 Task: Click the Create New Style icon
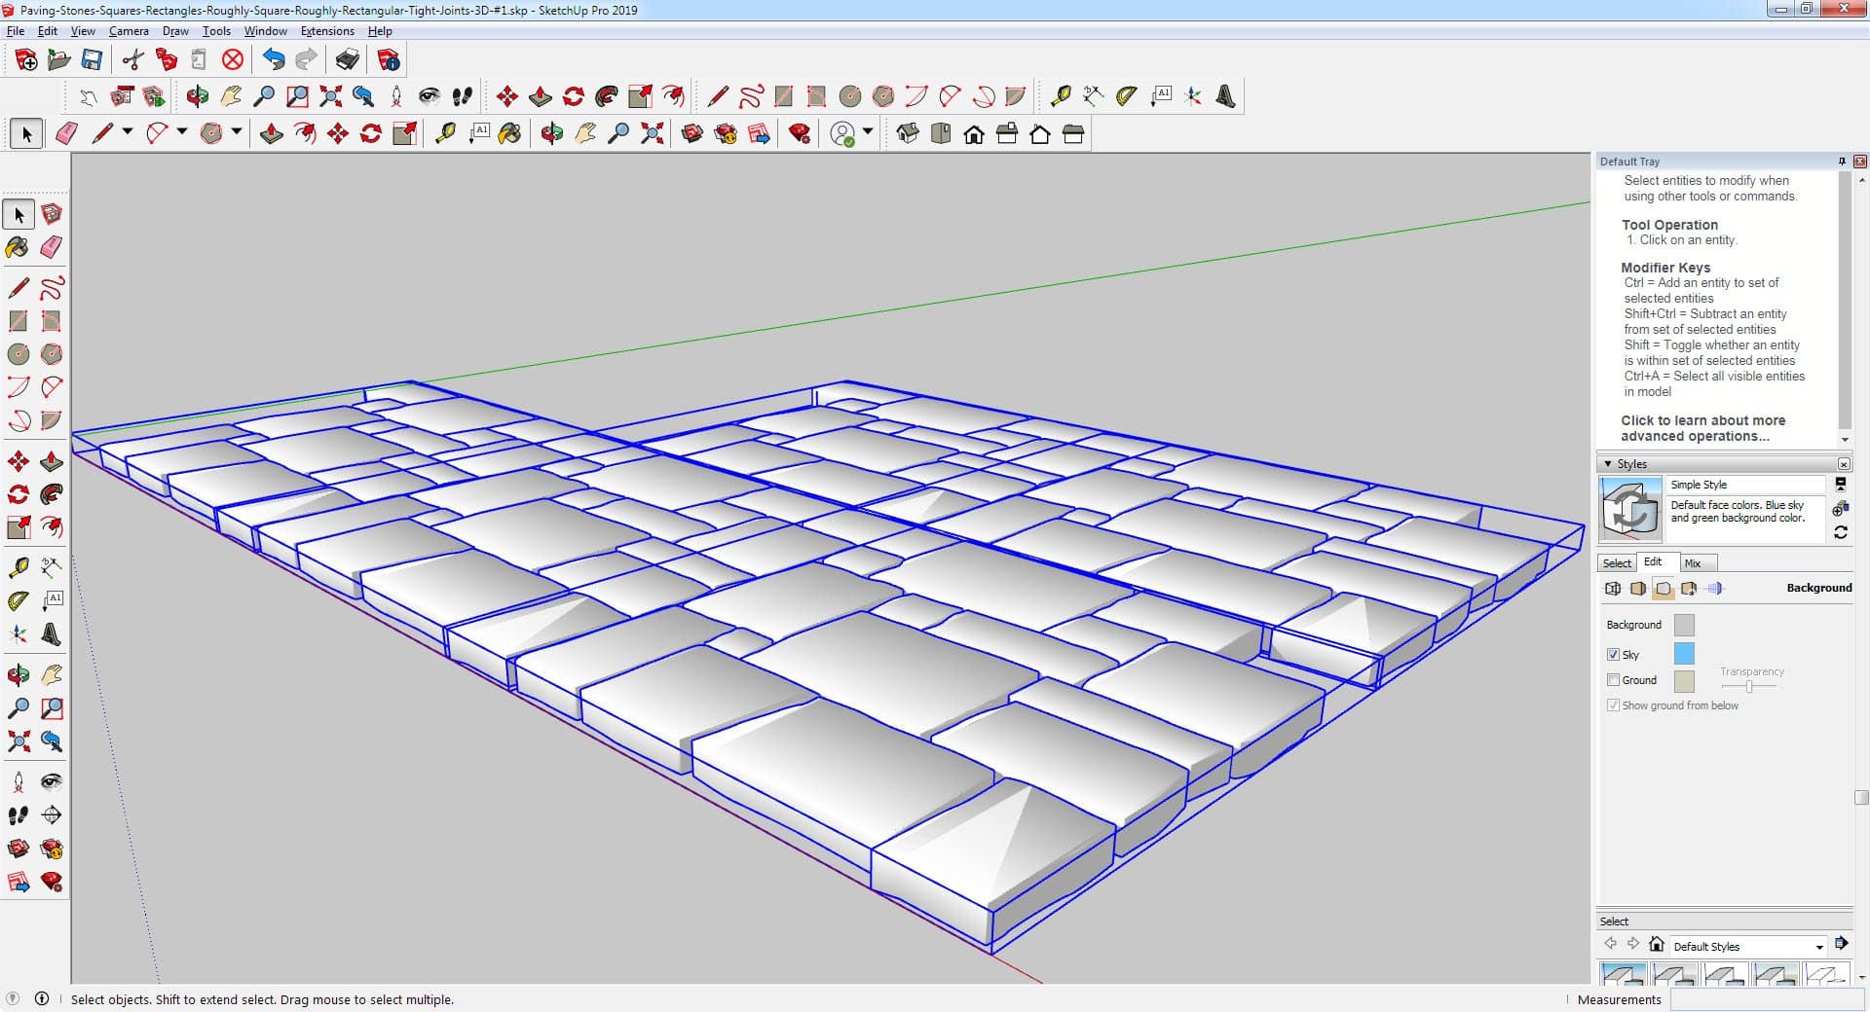(x=1840, y=509)
